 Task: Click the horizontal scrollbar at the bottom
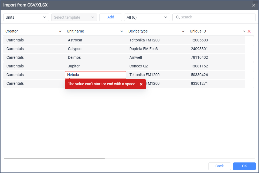pos(54,158)
